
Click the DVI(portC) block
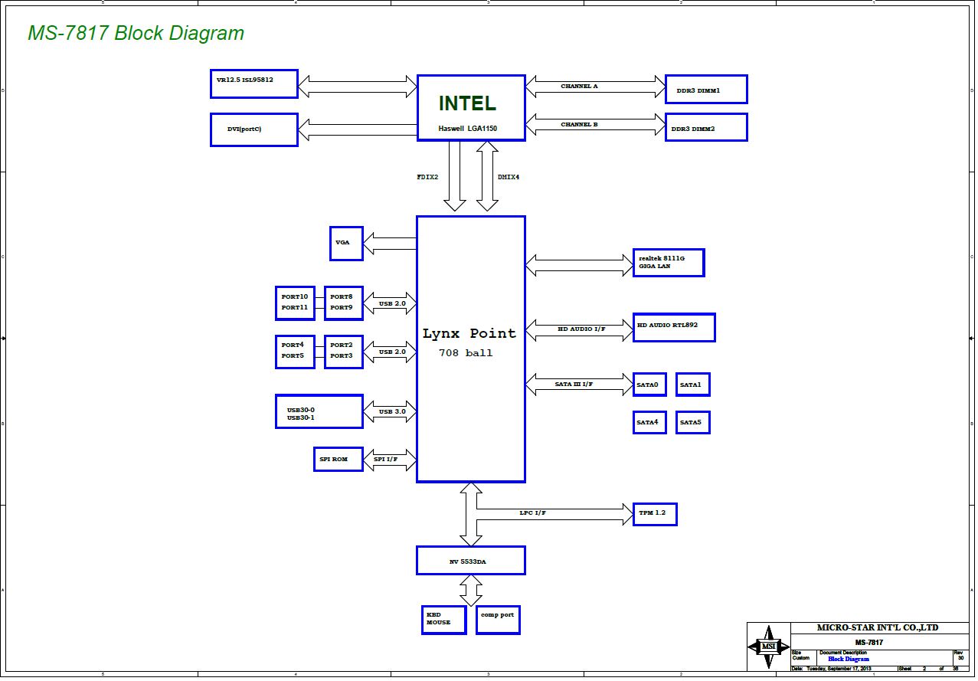coord(253,129)
